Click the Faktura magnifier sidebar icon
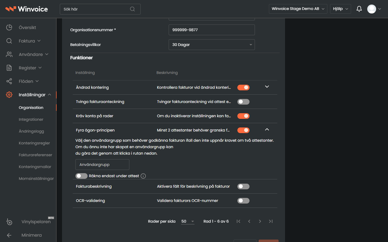Viewport: 388px width, 242px height. pyautogui.click(x=9, y=41)
